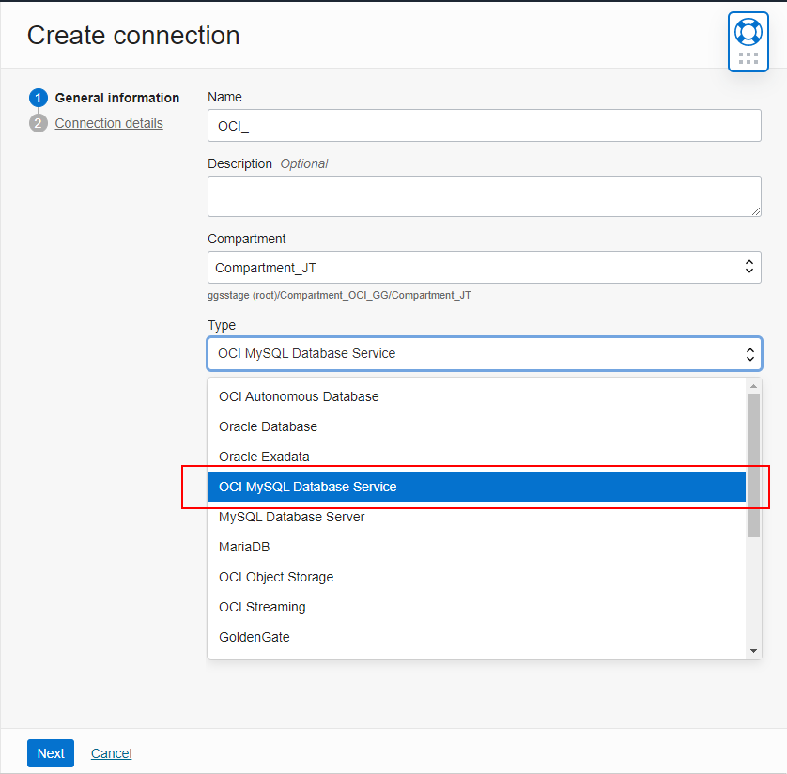Open the Connection details step link
Image resolution: width=787 pixels, height=774 pixels.
(x=108, y=122)
